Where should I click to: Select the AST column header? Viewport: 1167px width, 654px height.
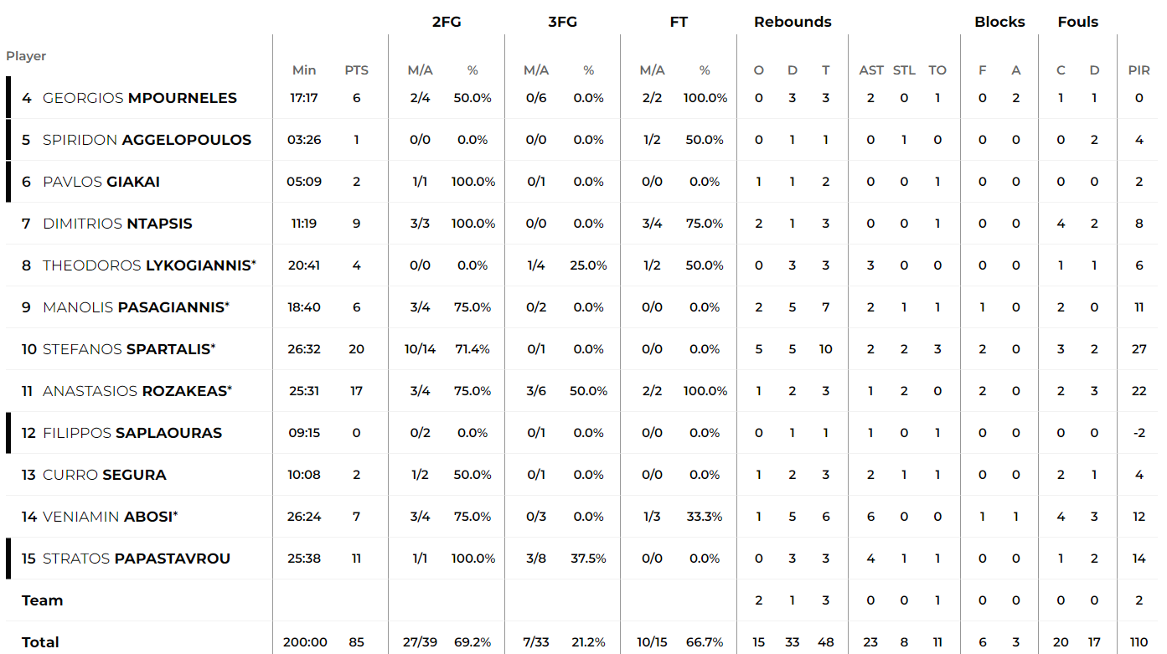click(871, 70)
